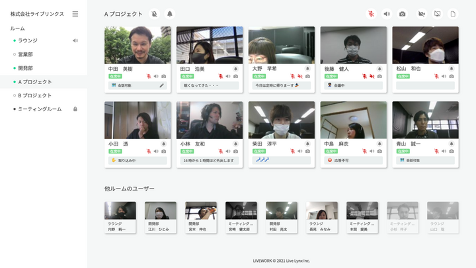Click the camera snapshot icon in the top toolbar

(403, 14)
